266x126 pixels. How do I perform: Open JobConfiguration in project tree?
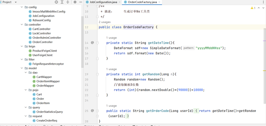pos(44,16)
